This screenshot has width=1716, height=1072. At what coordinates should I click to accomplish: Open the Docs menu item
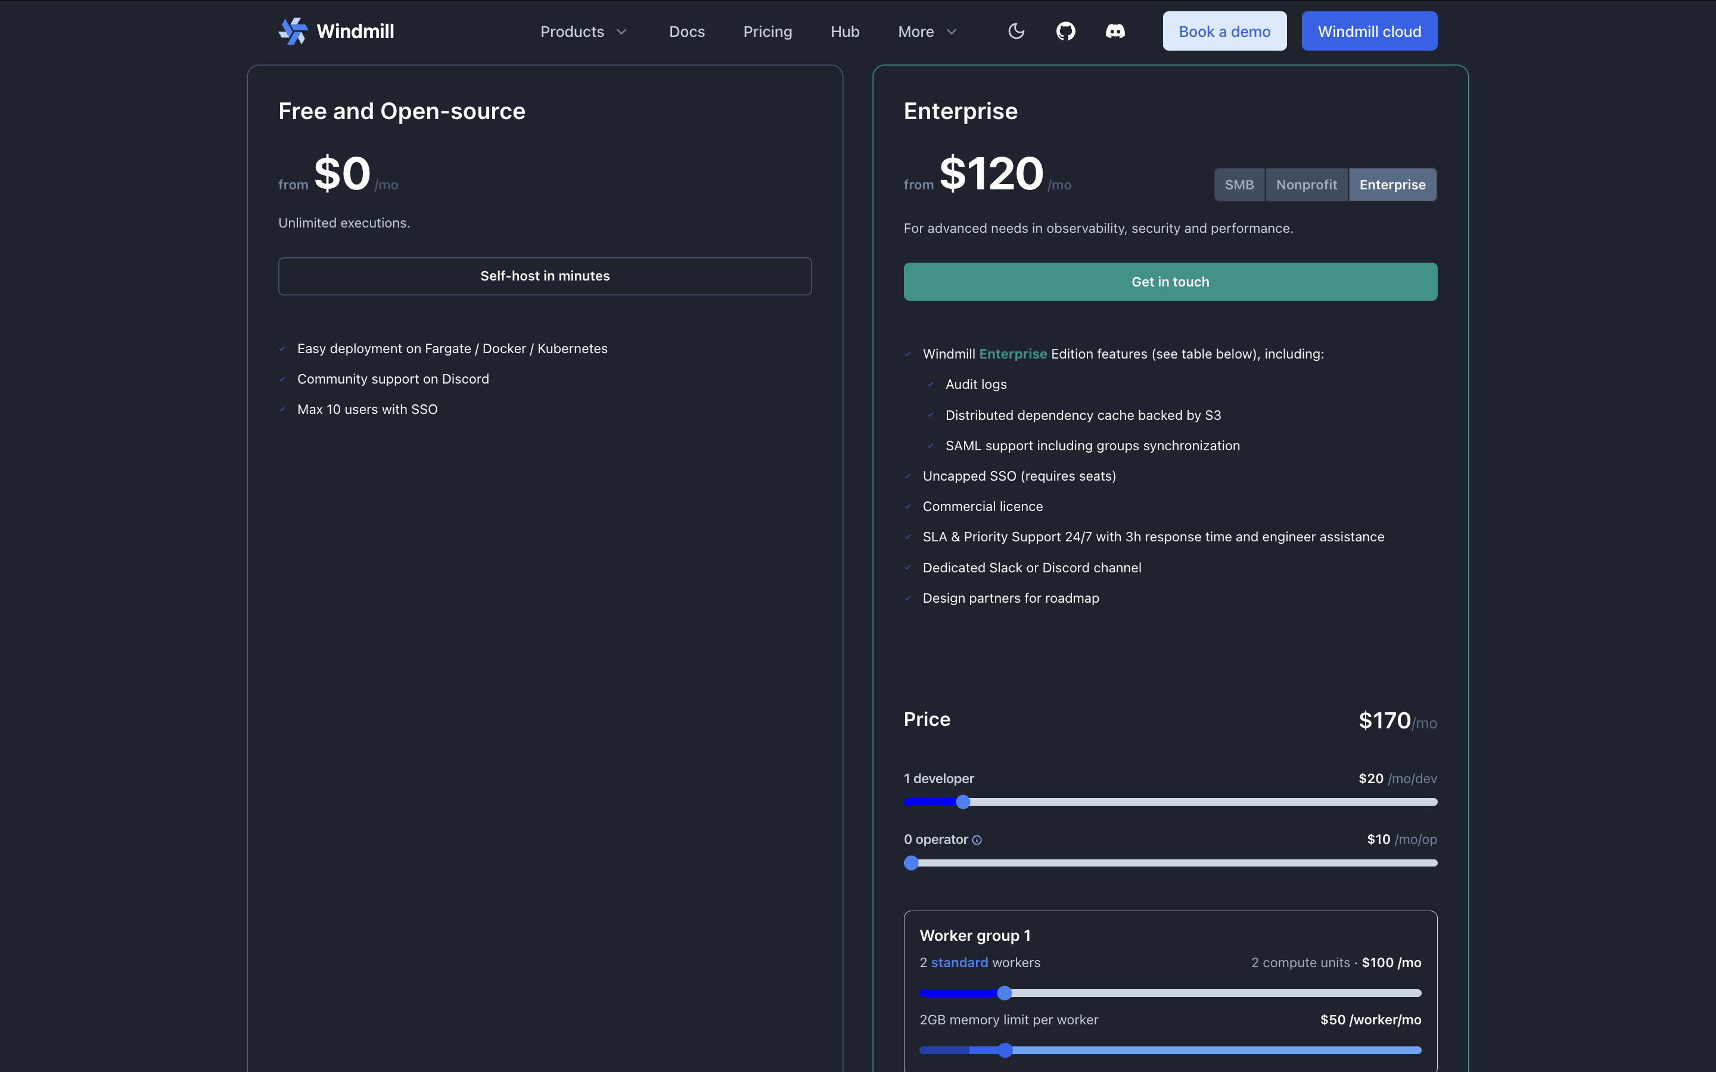pos(686,32)
